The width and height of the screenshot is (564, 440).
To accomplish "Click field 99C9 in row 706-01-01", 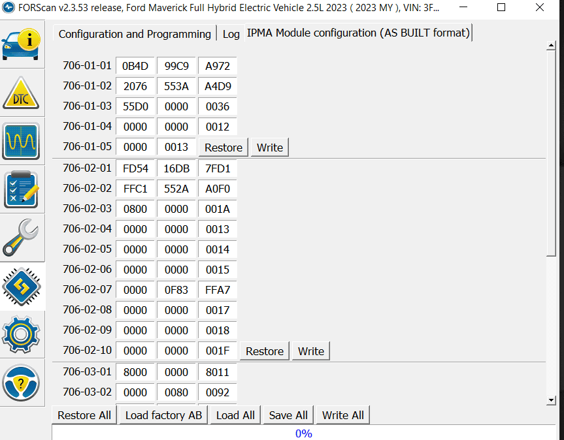I will point(176,66).
